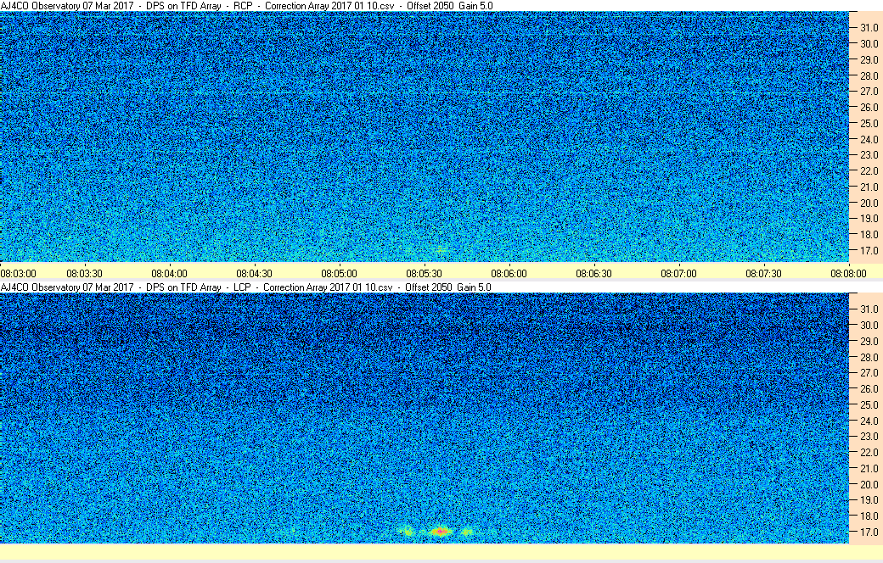Pick the 21.0 frequency tick on LCP spectrogram
Screen dimensions: 883x563
click(869, 469)
